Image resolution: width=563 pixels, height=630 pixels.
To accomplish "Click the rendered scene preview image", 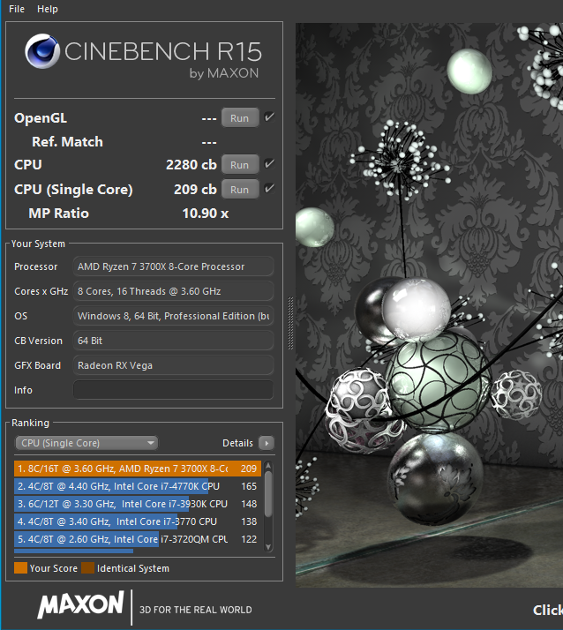I will coord(429,305).
